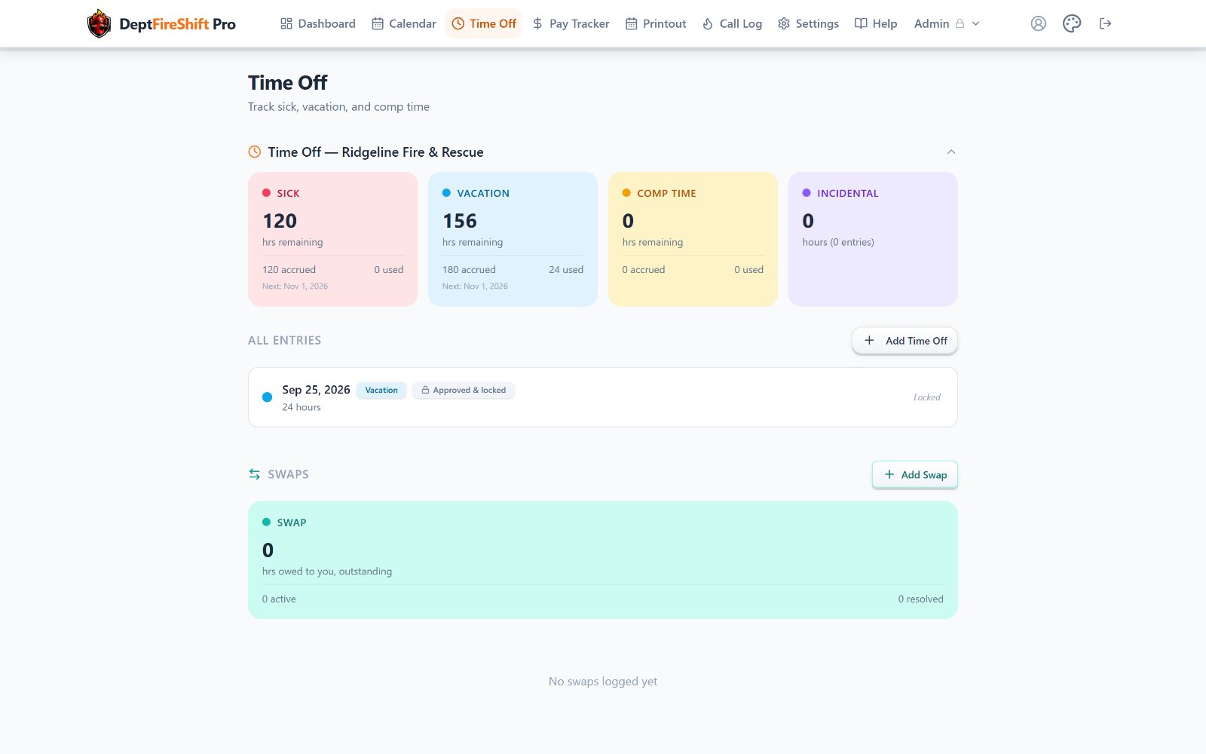Screen dimensions: 1206x754
Task: Click the DeptFireShift Pro logo
Action: tap(161, 23)
